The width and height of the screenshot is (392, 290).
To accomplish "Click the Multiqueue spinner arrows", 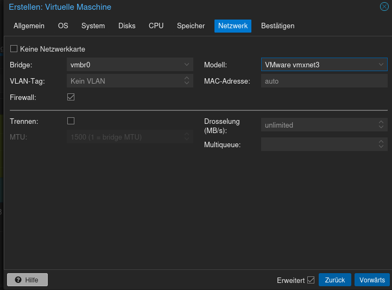I will coord(381,144).
